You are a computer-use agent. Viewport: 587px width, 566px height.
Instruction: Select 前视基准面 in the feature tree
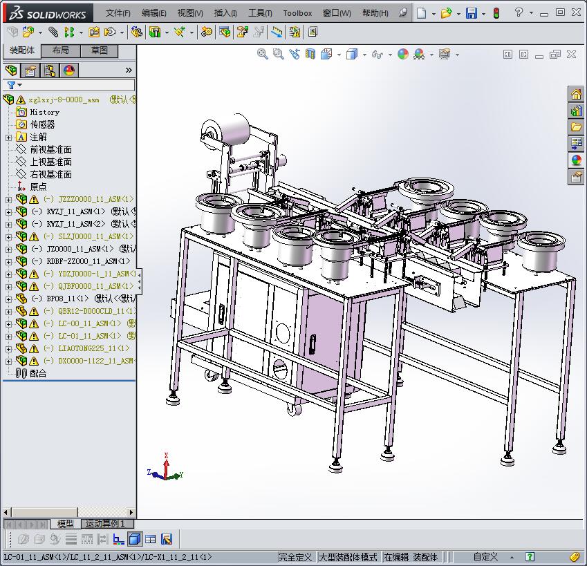[x=50, y=149]
